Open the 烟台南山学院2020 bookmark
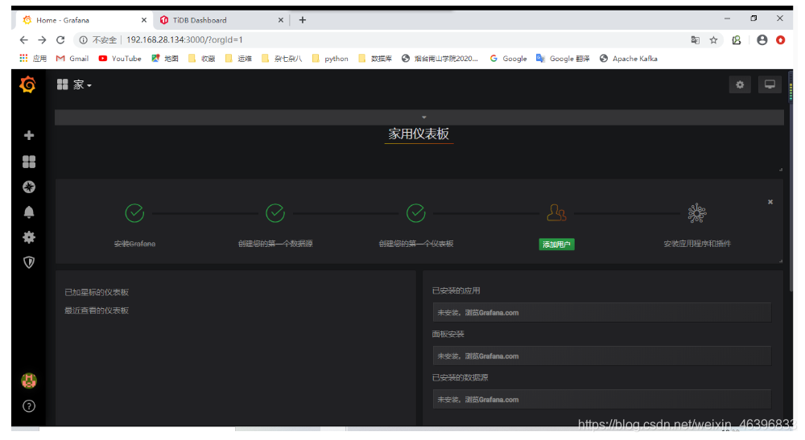 (x=440, y=59)
